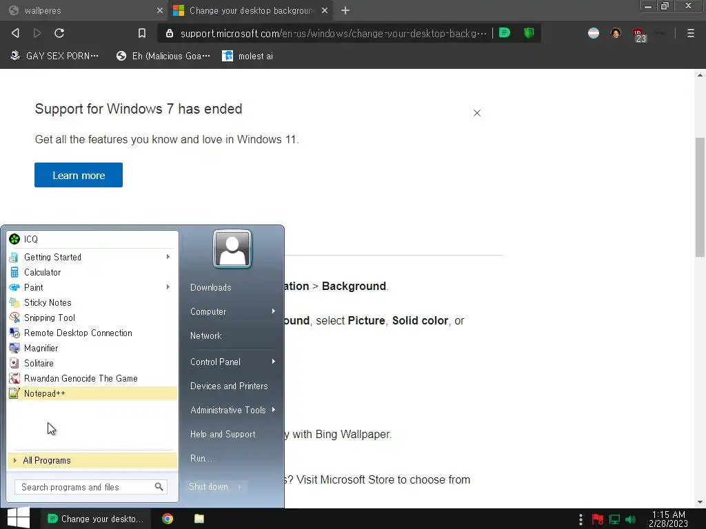This screenshot has width=706, height=529.
Task: Open File Explorer from the taskbar
Action: point(199,519)
